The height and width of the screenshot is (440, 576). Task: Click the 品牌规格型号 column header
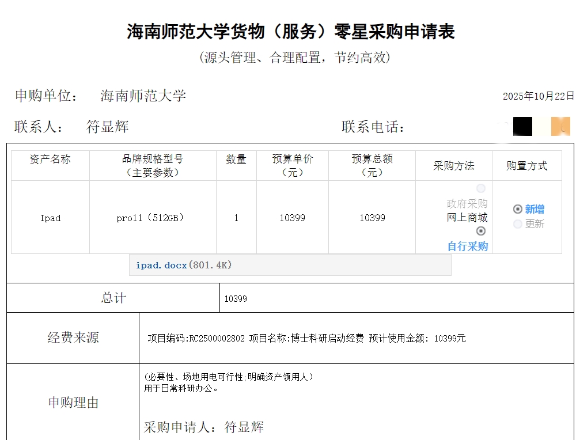coord(153,166)
